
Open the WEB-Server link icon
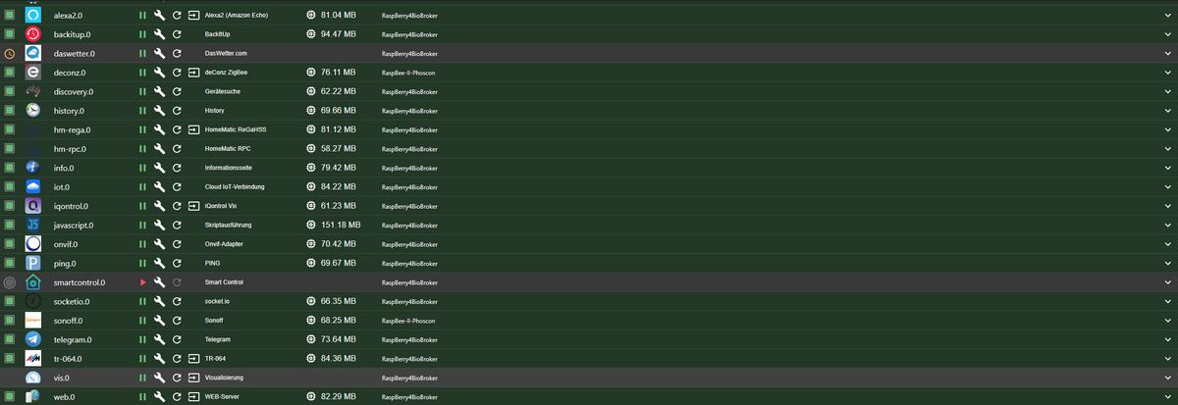pos(193,396)
